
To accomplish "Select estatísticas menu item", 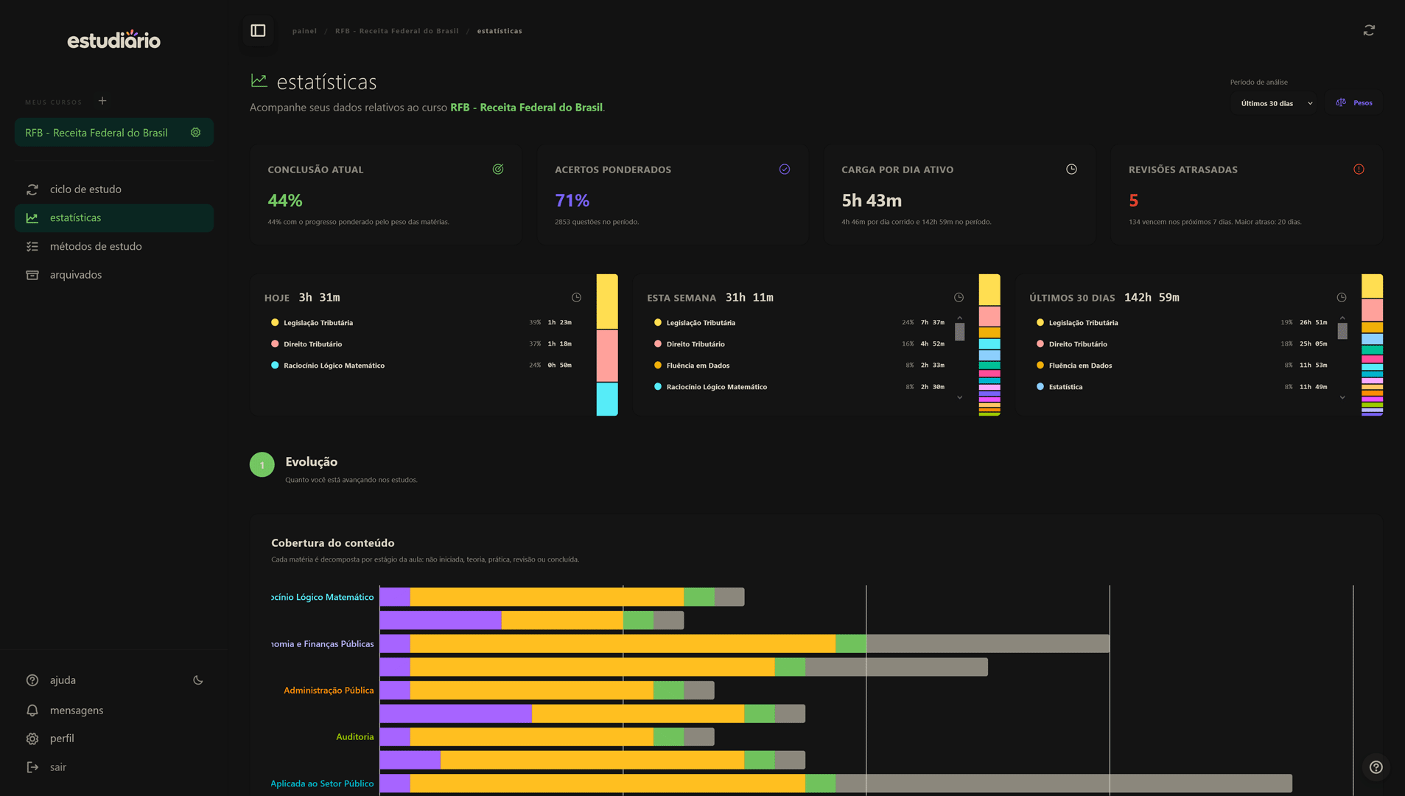I will point(114,218).
